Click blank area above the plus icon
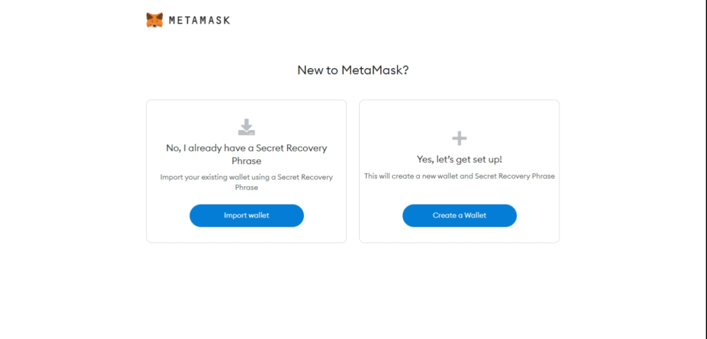Screen dimensions: 707x339 pos(459,115)
